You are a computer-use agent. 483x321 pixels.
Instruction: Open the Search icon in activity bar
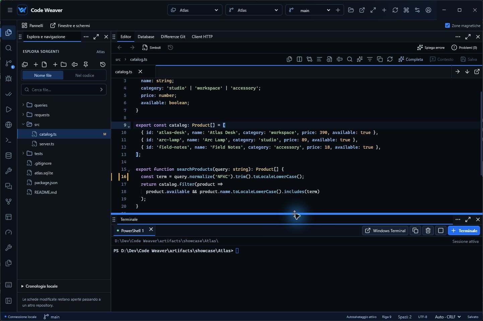(x=9, y=48)
